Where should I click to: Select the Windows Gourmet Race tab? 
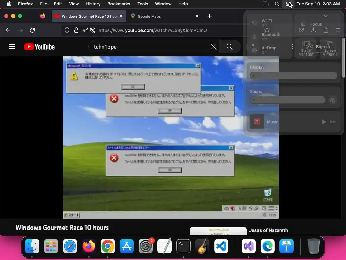pyautogui.click(x=89, y=16)
